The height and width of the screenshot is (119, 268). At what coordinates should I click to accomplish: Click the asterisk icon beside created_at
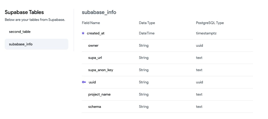click(83, 33)
